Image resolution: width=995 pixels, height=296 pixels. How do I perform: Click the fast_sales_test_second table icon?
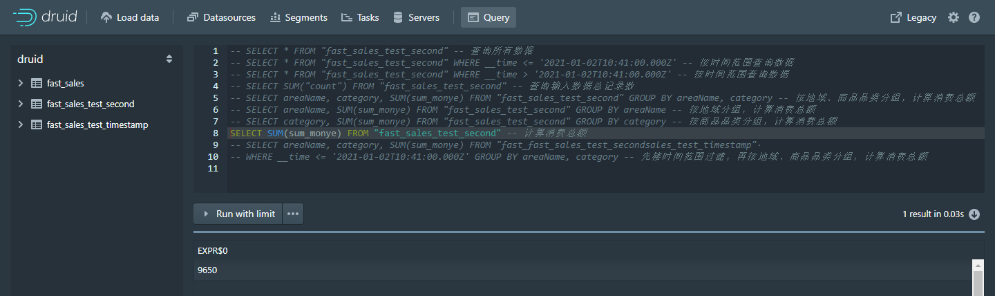click(x=37, y=104)
